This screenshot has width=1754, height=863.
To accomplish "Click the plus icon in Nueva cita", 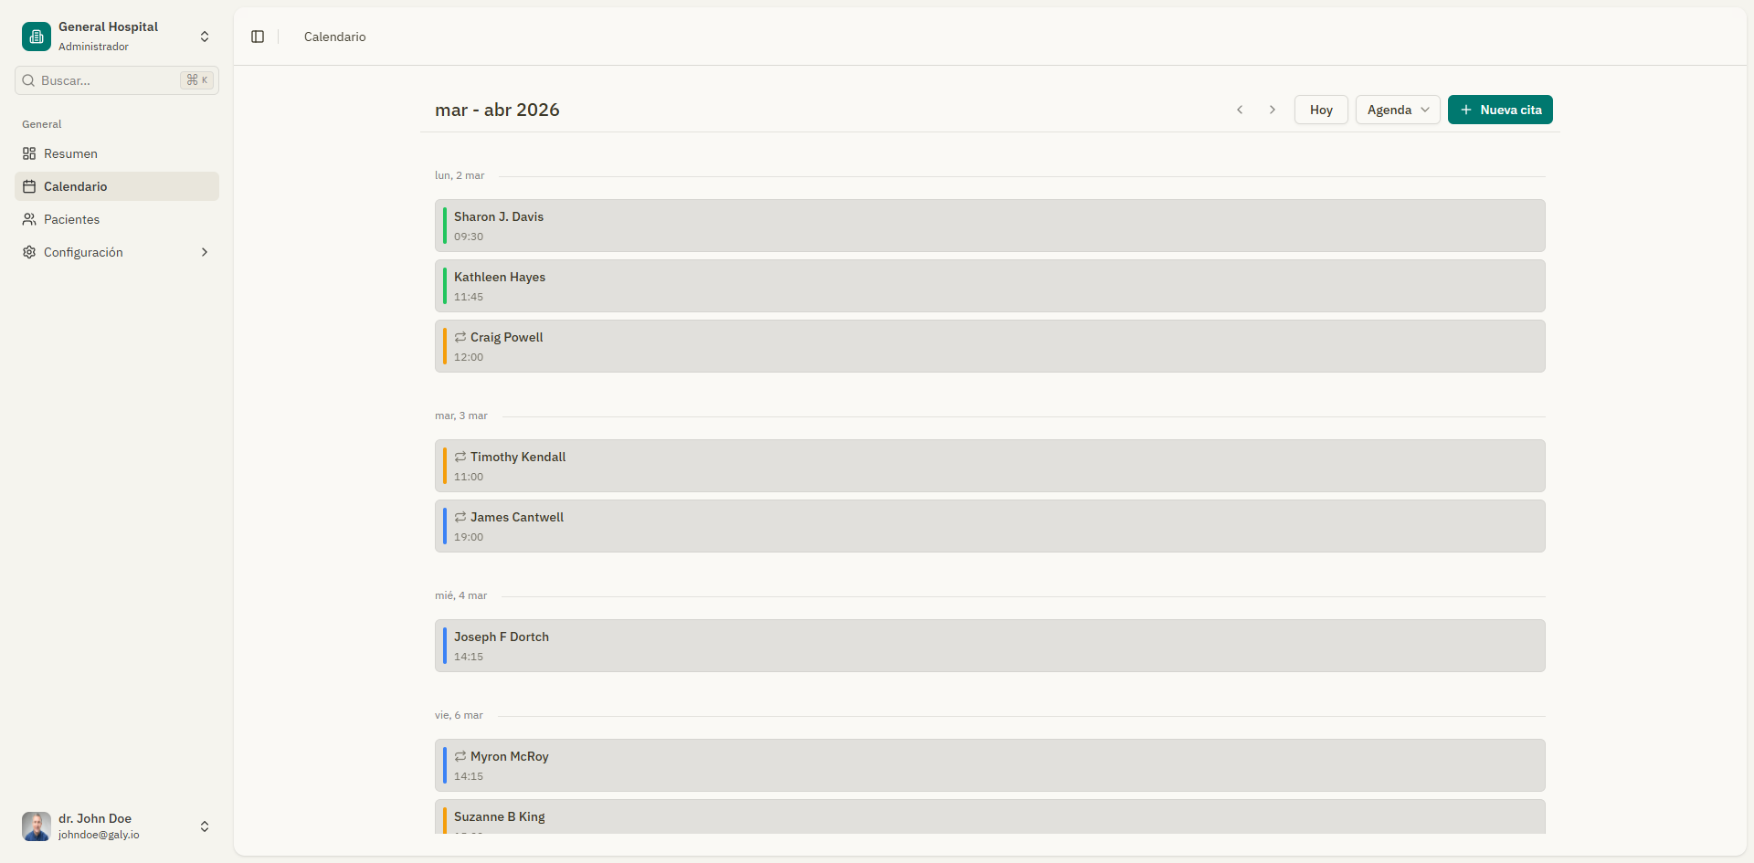I will pyautogui.click(x=1466, y=110).
